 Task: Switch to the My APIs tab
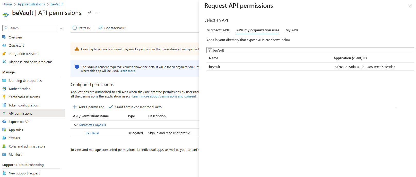292,30
